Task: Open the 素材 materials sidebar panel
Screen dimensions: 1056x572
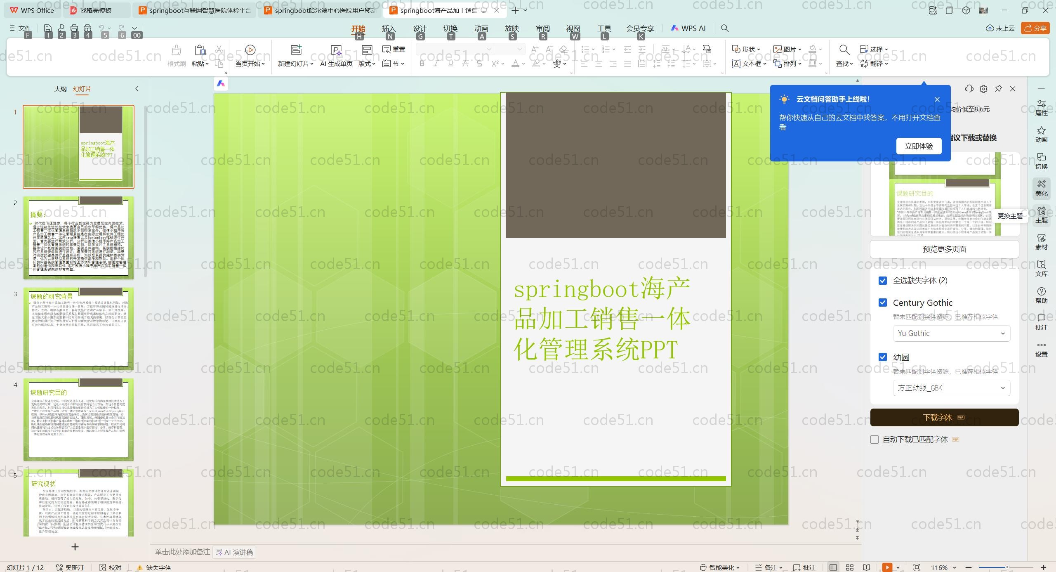Action: click(1041, 241)
